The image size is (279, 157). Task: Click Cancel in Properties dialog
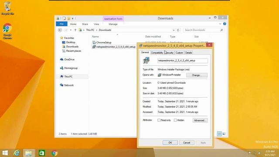pos(187,143)
